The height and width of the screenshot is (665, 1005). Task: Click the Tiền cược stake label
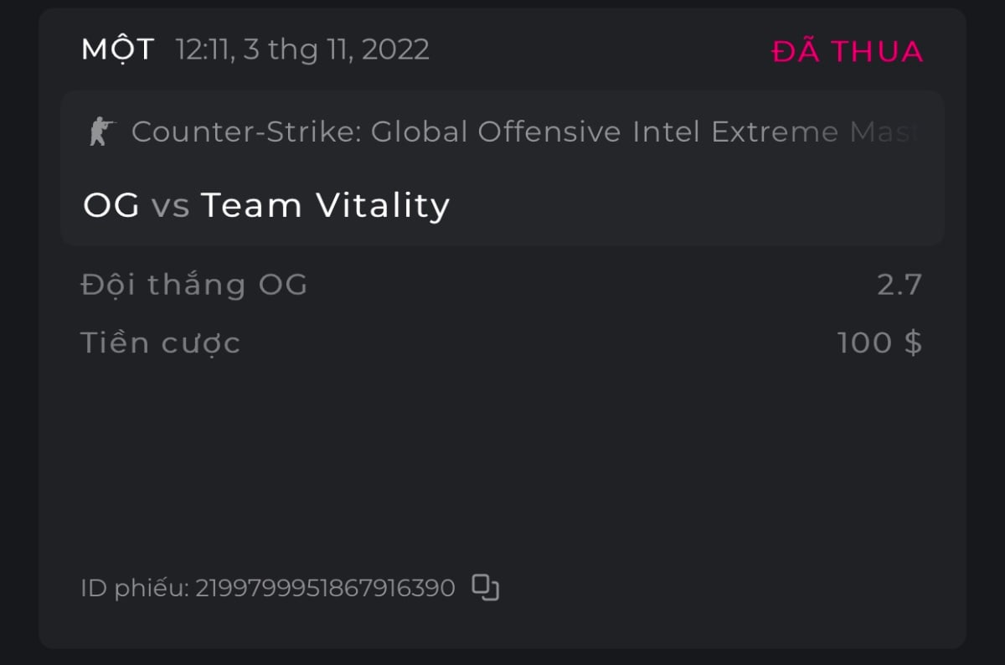pyautogui.click(x=161, y=343)
